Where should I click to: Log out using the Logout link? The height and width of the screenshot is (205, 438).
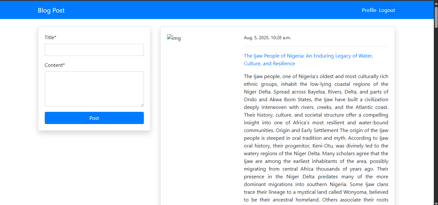coord(387,10)
